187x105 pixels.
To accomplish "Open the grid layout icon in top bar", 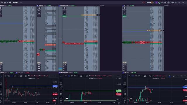I will 11,2.
